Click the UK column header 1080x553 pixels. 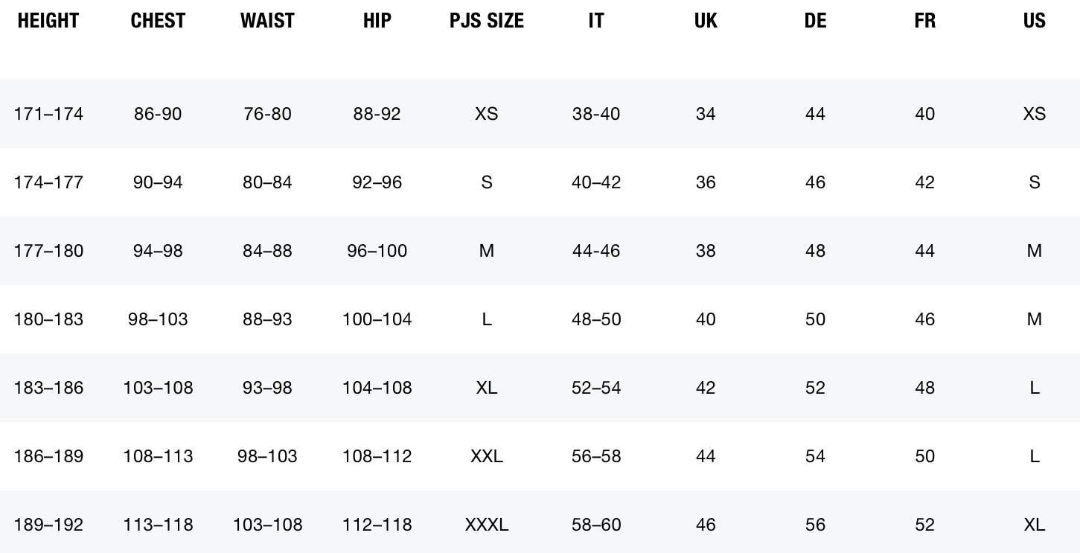pos(706,21)
